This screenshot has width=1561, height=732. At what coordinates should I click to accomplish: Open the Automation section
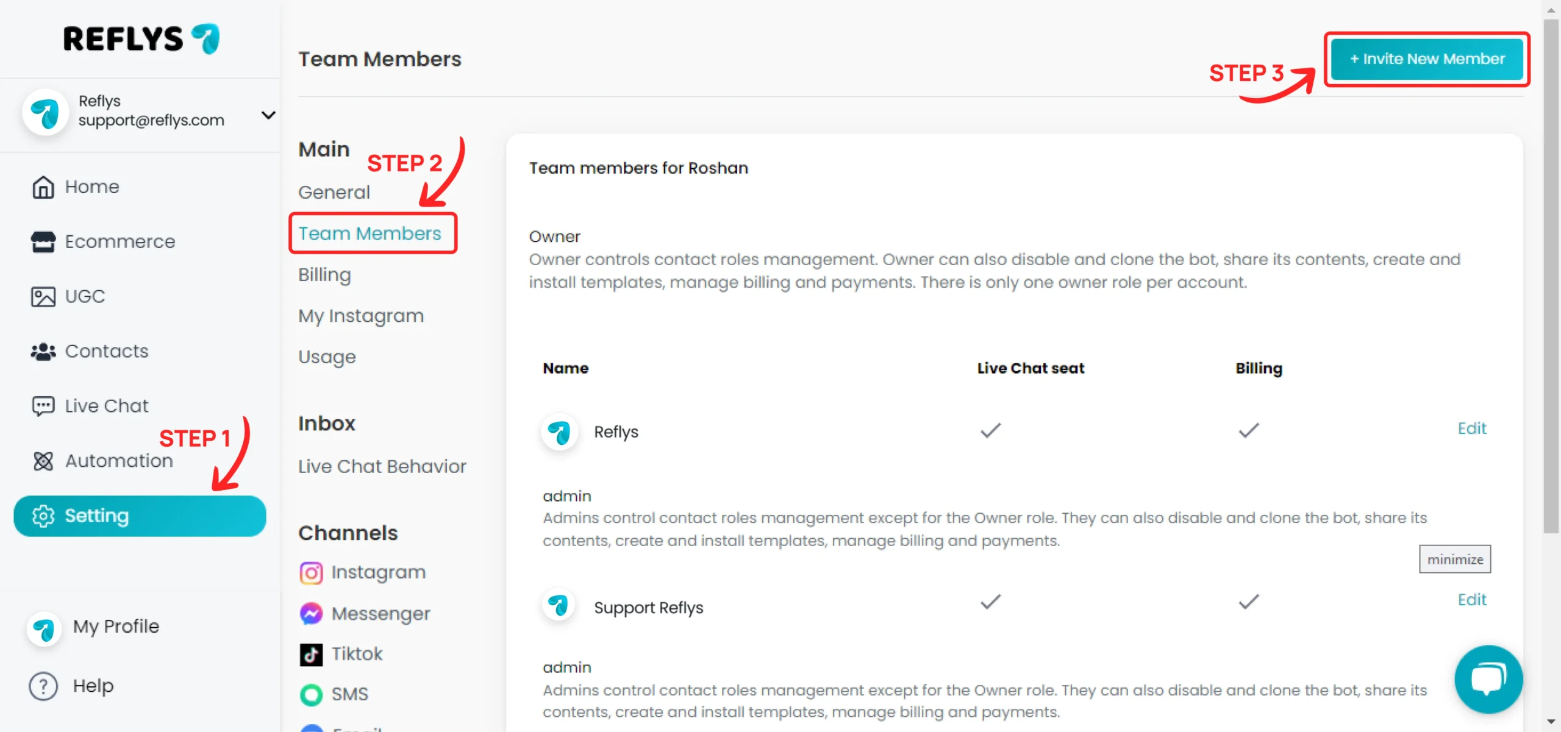click(119, 461)
